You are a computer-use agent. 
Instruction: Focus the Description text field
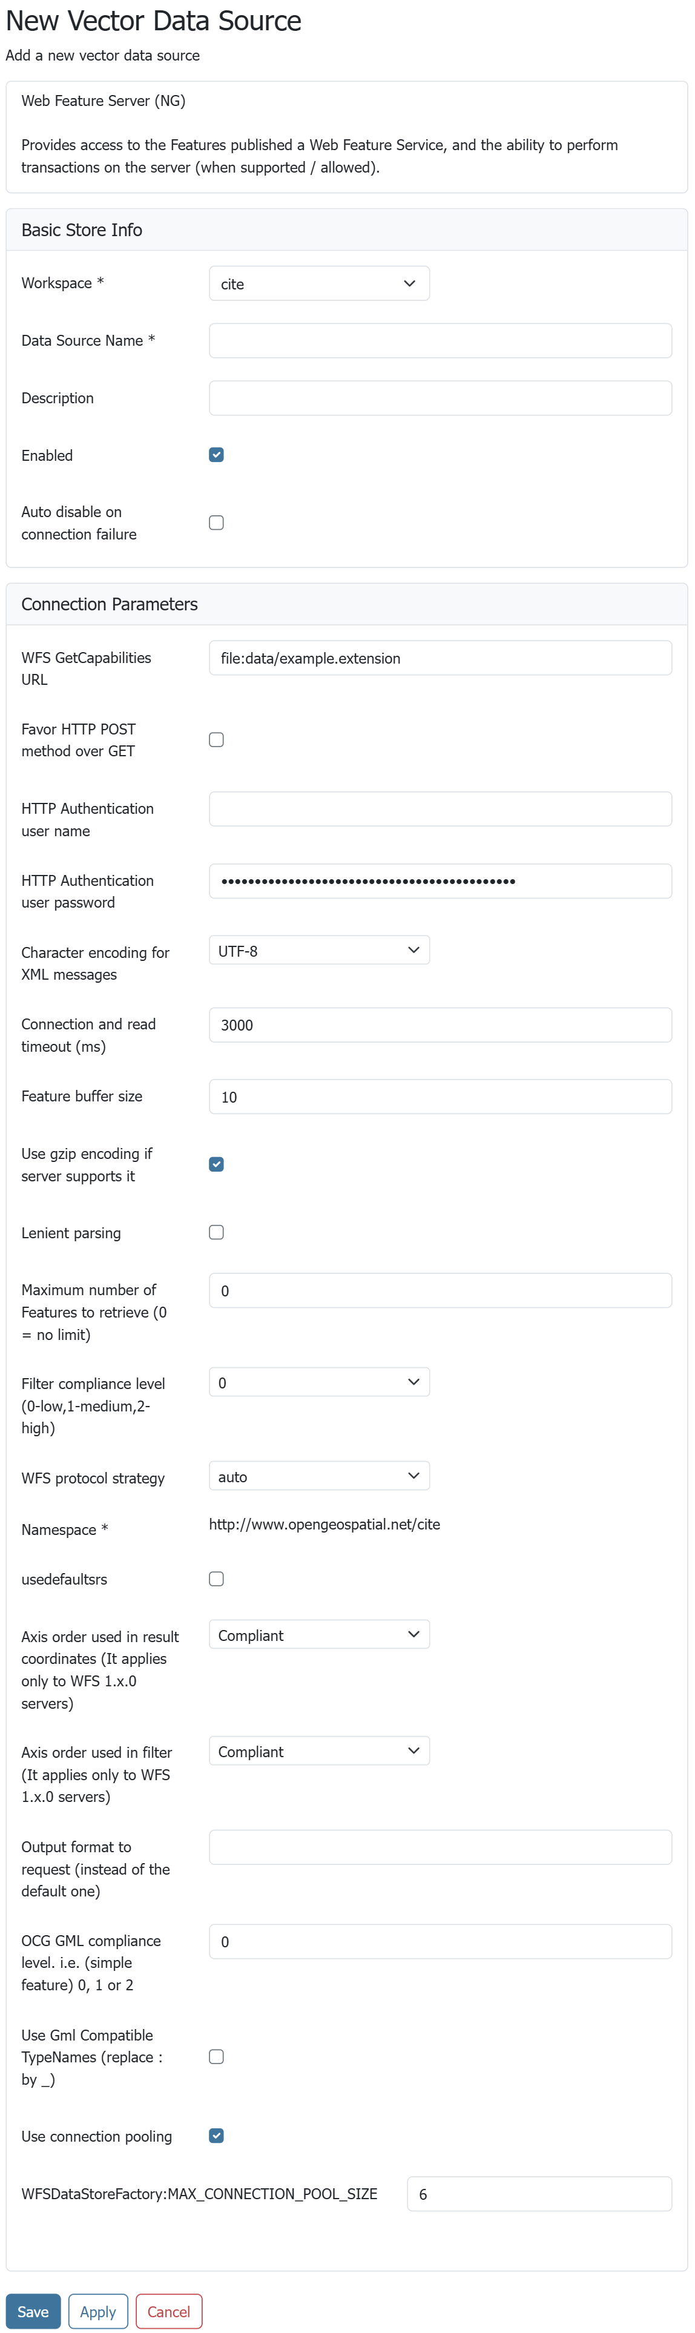point(440,398)
